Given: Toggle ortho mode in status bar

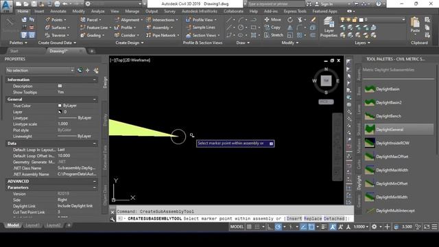Looking at the screenshot, I should tap(270, 226).
